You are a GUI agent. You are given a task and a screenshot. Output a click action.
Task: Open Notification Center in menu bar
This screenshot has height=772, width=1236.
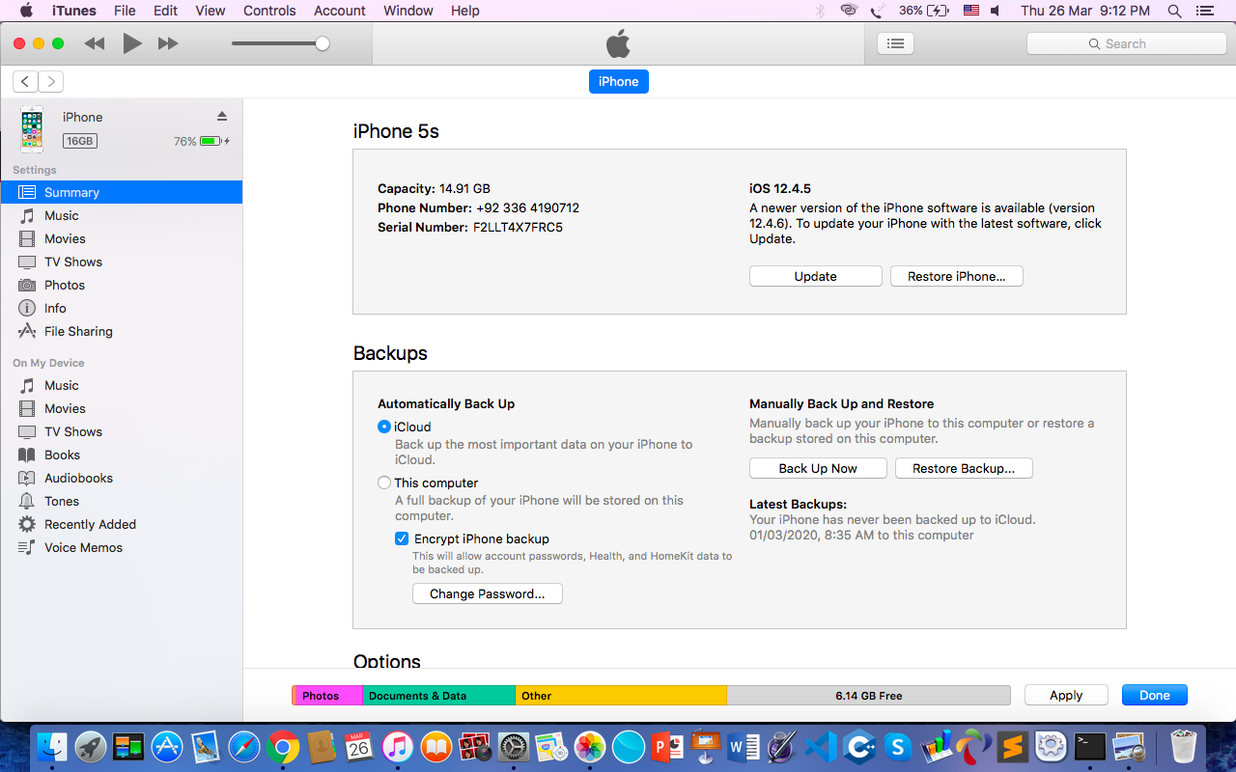(x=1204, y=11)
